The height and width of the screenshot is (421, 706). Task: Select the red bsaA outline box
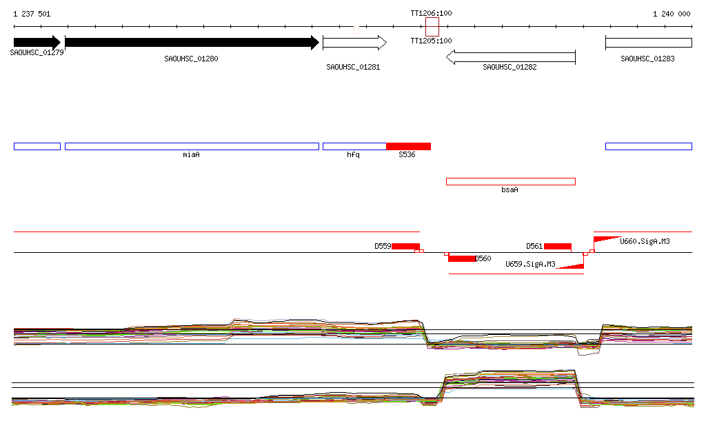(511, 181)
